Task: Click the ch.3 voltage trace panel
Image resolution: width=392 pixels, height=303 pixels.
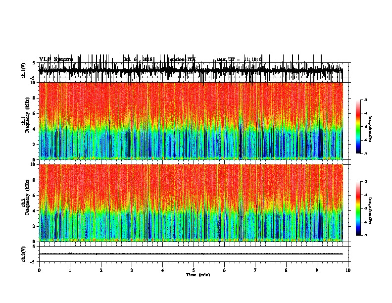Action: coord(193,254)
